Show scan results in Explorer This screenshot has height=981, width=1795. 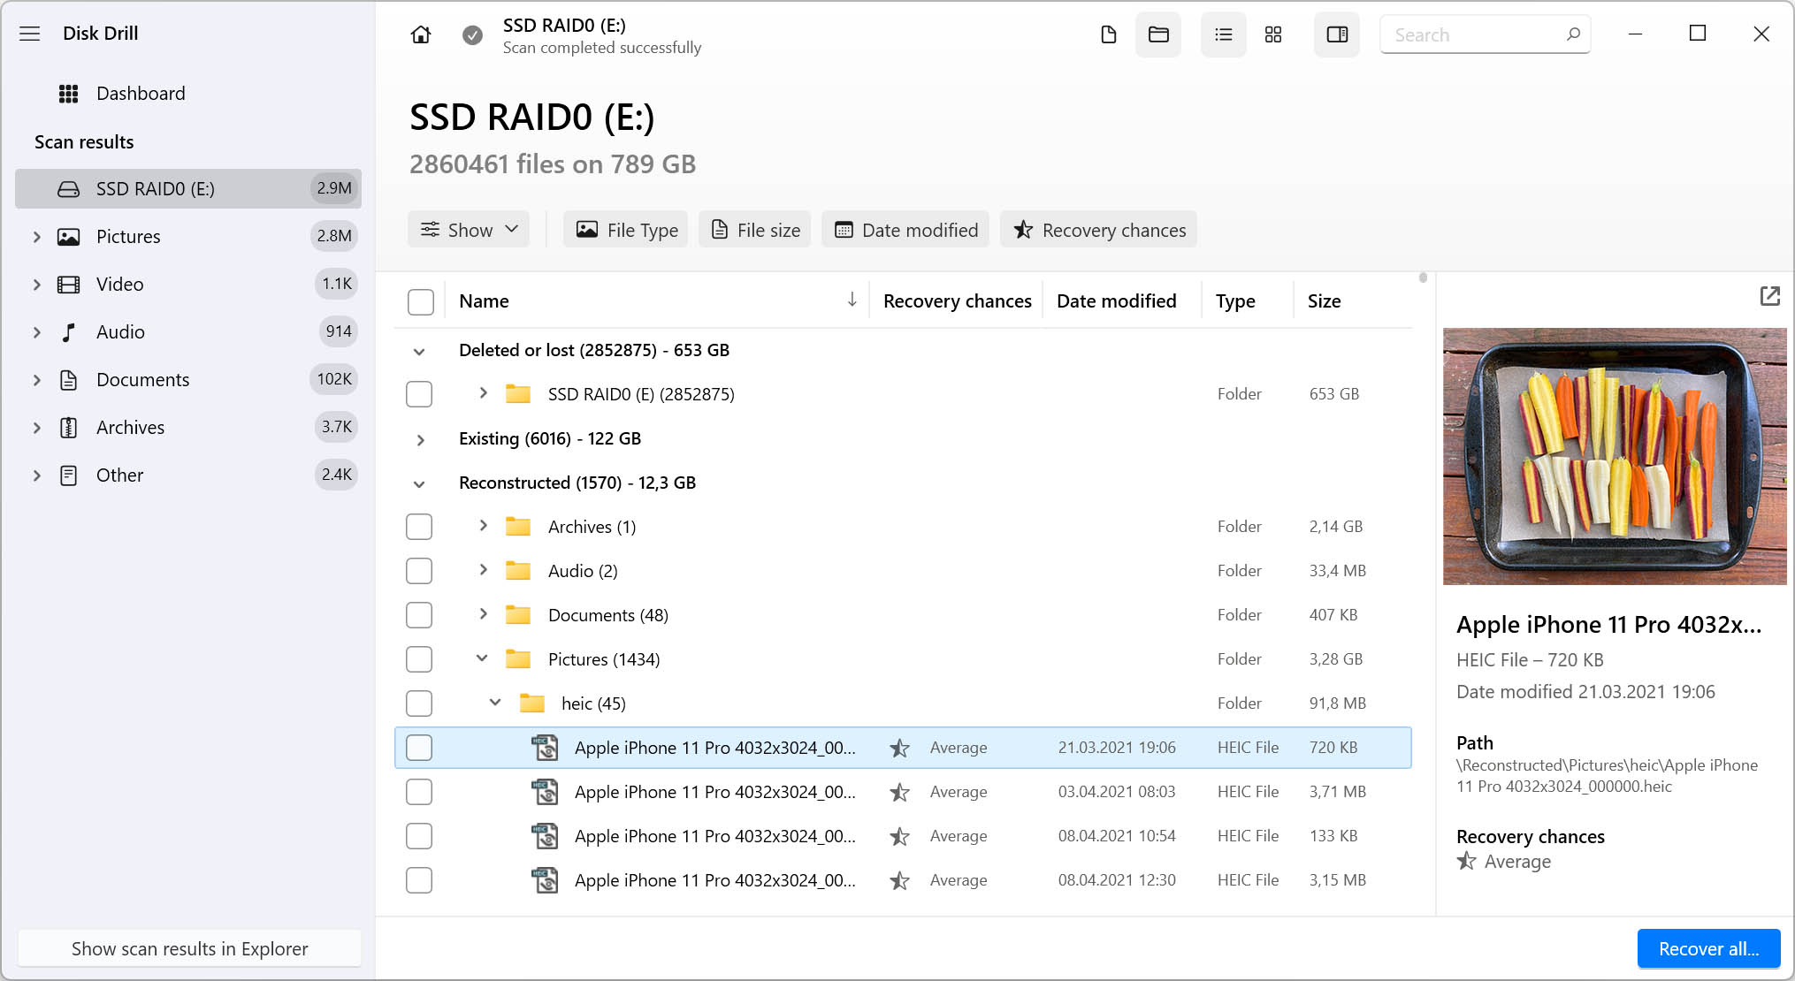pyautogui.click(x=191, y=949)
